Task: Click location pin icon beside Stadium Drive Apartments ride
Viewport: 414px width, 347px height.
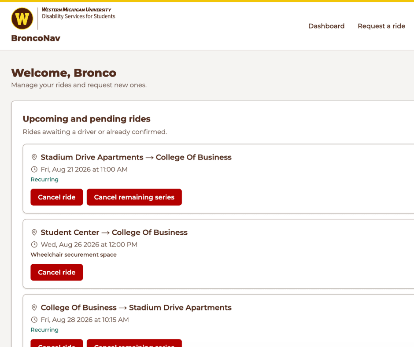Action: pyautogui.click(x=34, y=157)
